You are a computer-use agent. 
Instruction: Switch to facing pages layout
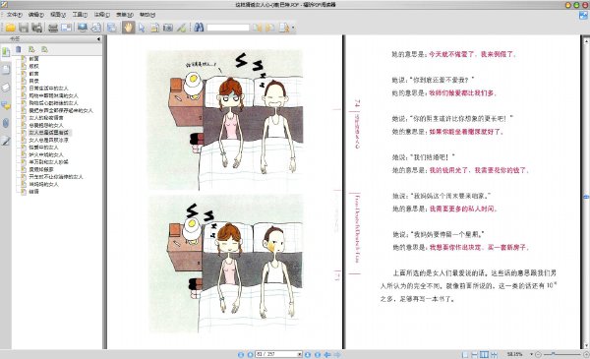click(x=484, y=354)
